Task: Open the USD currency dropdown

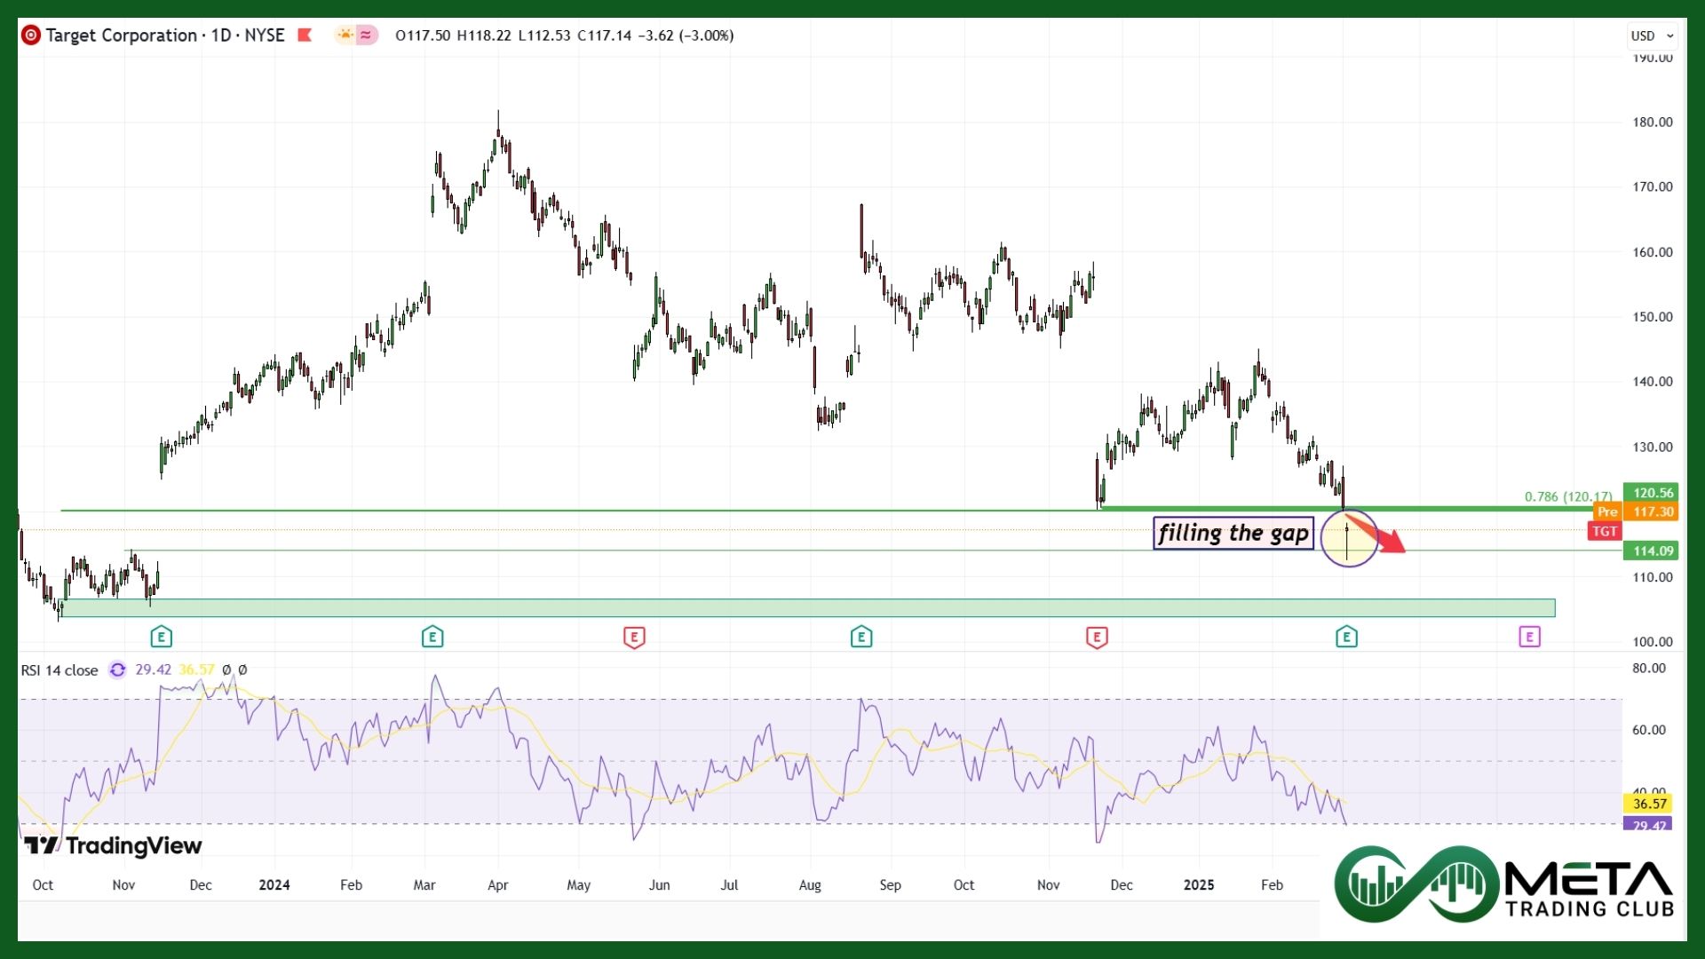Action: 1652,36
